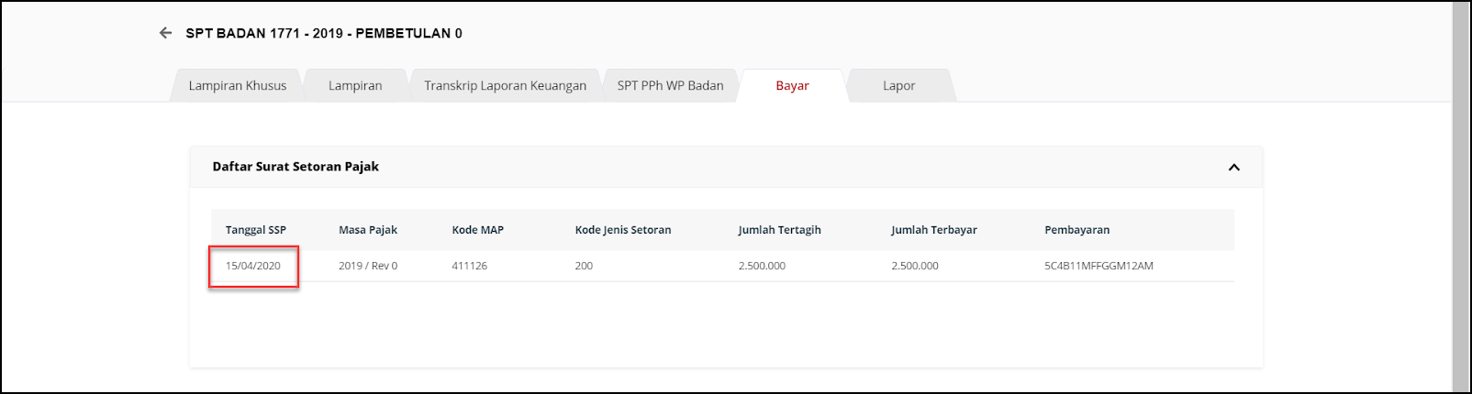Select the 15/04/2020 date cell

[x=253, y=266]
